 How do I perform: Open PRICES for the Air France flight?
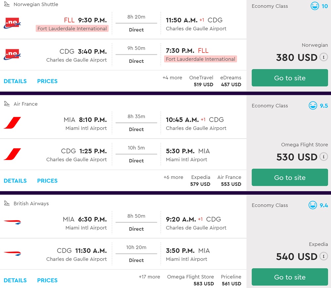tap(47, 181)
